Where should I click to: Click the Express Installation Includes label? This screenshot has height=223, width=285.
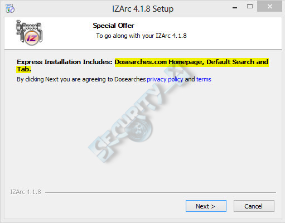point(65,62)
